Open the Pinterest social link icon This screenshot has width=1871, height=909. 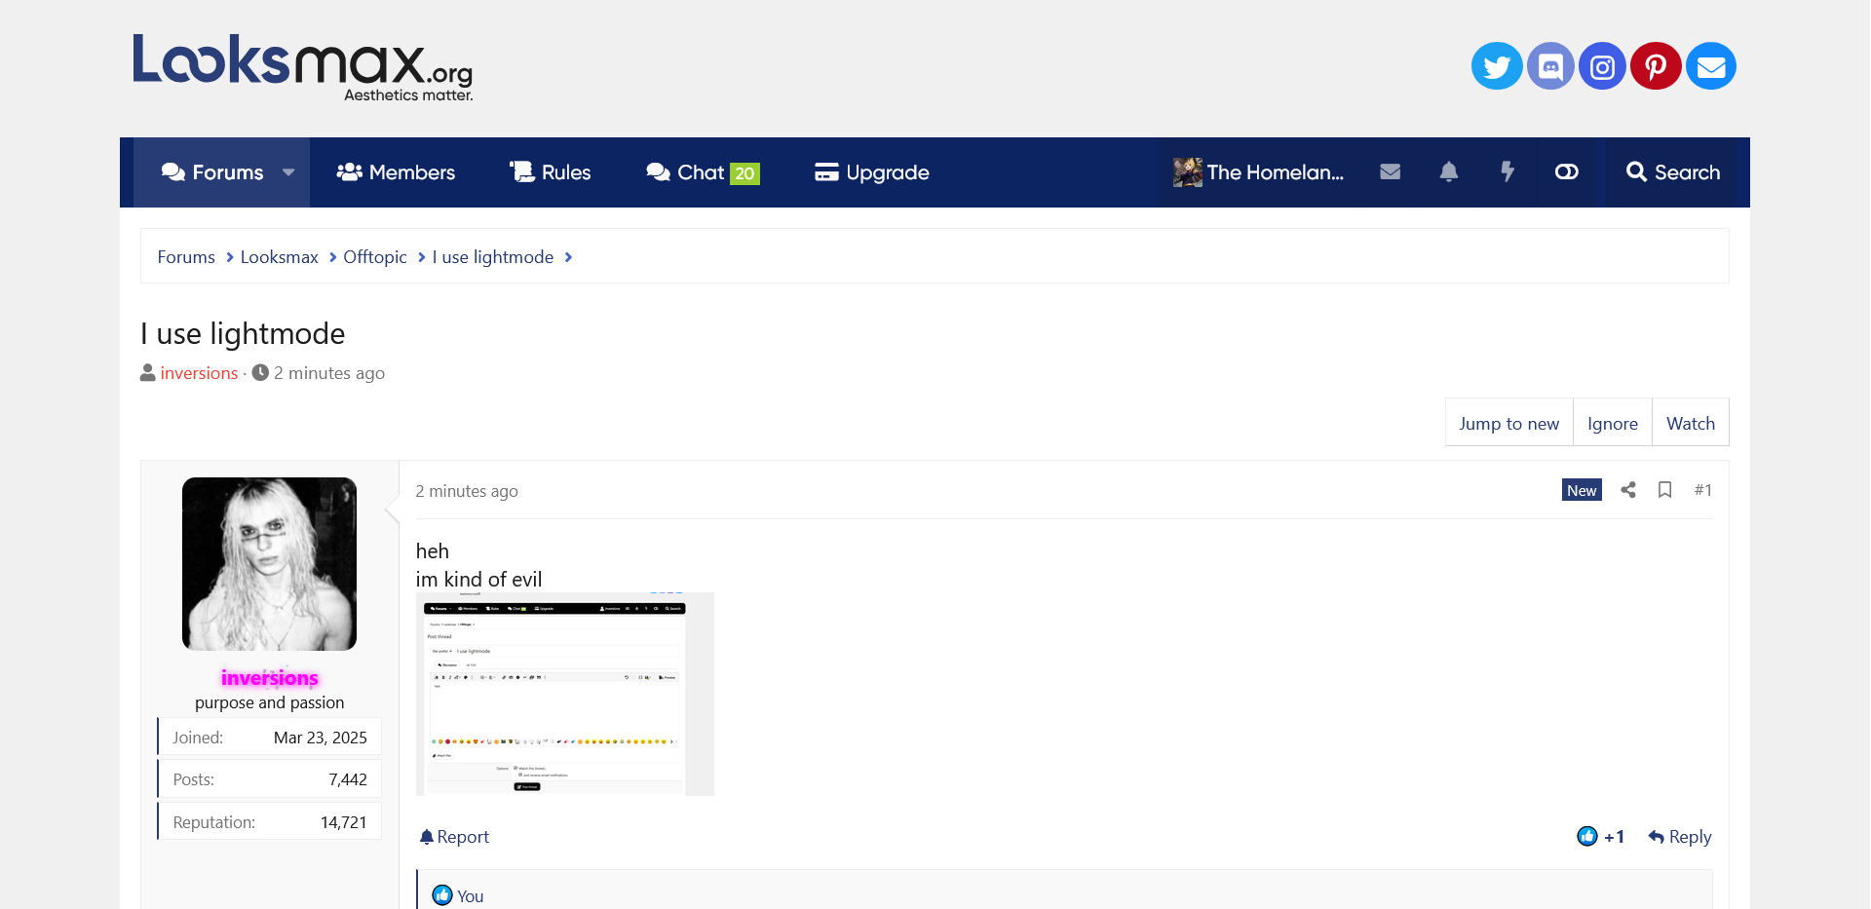(1656, 66)
